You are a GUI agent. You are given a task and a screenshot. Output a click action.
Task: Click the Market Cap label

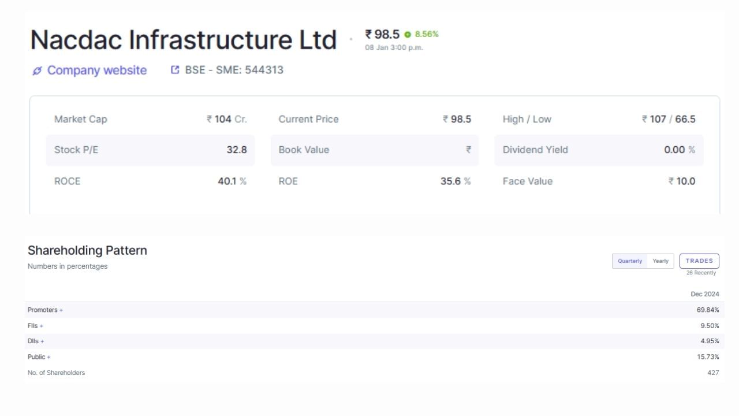click(x=81, y=120)
